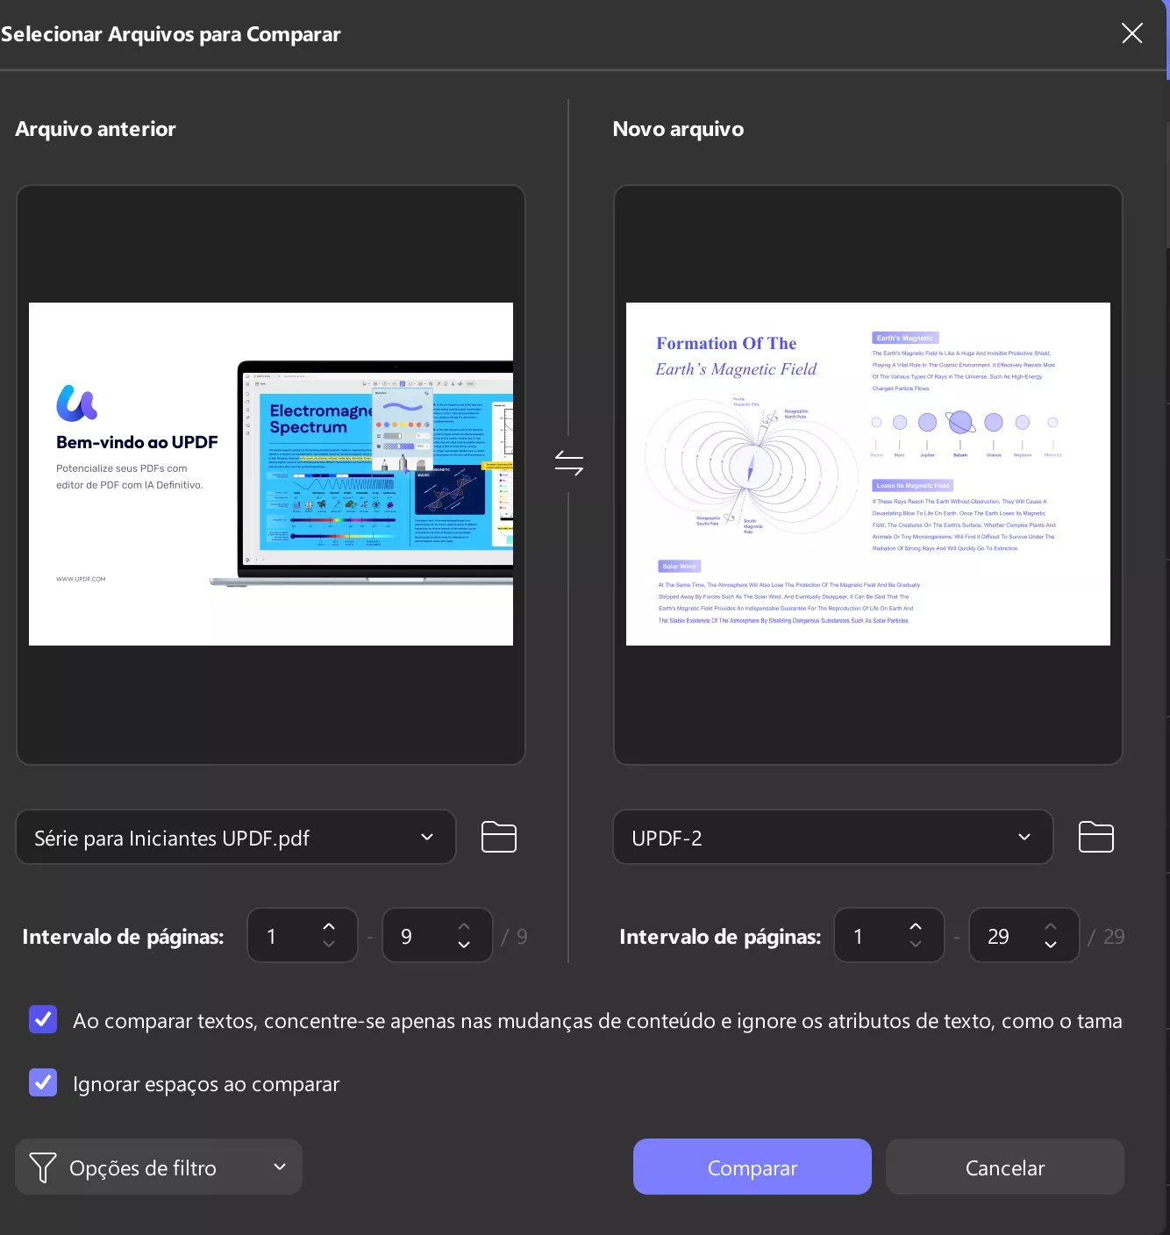The width and height of the screenshot is (1170, 1235).
Task: Close the Selecionar Arquivos para Comparar dialog
Action: [1132, 33]
